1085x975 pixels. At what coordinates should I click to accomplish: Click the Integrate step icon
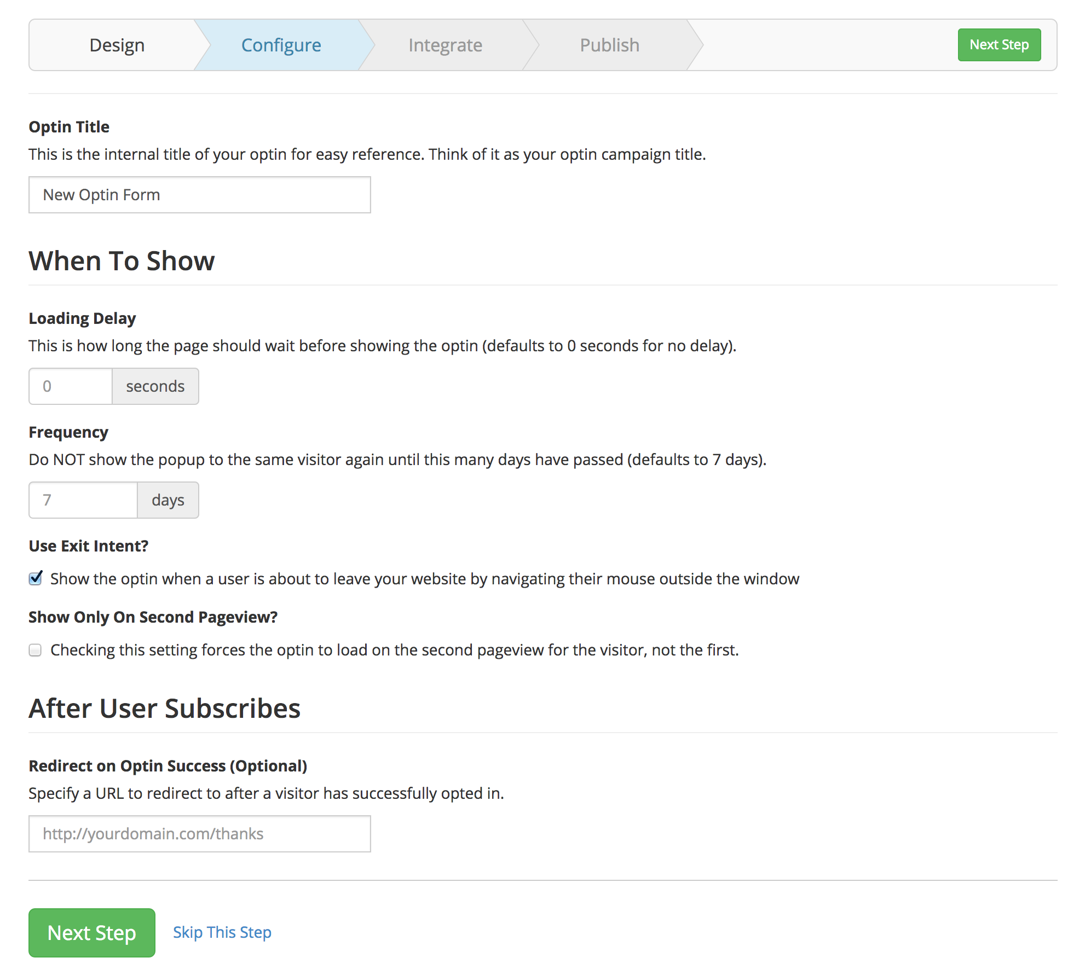click(443, 44)
